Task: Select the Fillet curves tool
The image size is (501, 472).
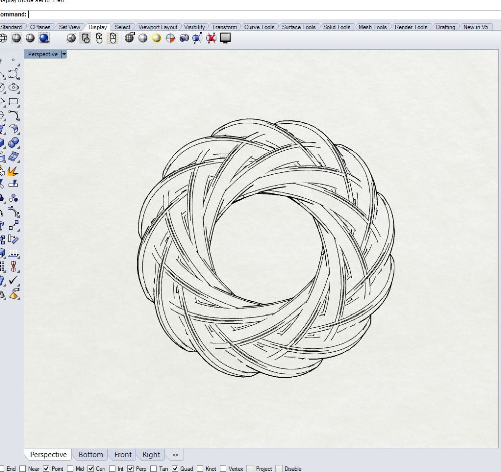Action: point(14,115)
